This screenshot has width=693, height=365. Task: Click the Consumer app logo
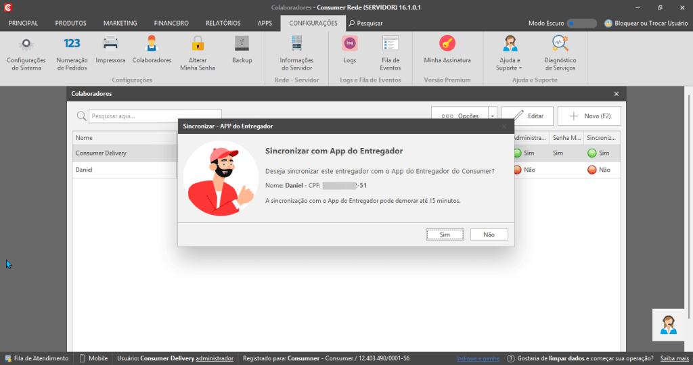7,7
